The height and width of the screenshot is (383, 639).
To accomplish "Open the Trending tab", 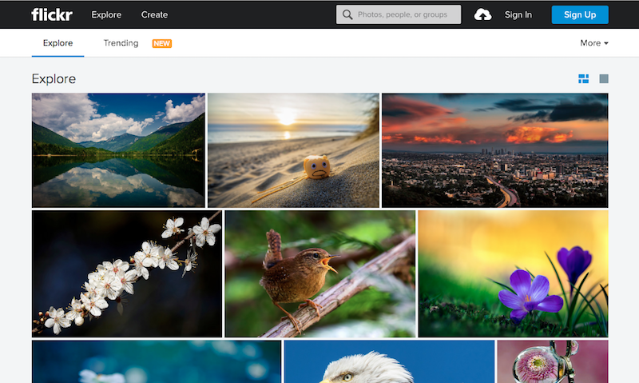I will click(121, 43).
